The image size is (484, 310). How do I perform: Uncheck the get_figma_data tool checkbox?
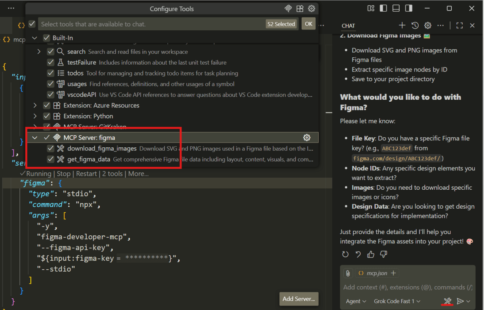click(x=50, y=159)
